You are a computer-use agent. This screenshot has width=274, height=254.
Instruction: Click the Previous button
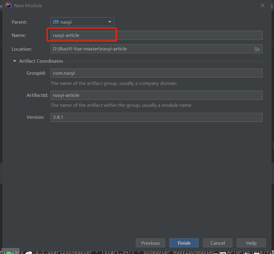click(150, 243)
